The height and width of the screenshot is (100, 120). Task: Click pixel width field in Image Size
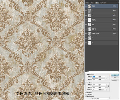pos(95,77)
